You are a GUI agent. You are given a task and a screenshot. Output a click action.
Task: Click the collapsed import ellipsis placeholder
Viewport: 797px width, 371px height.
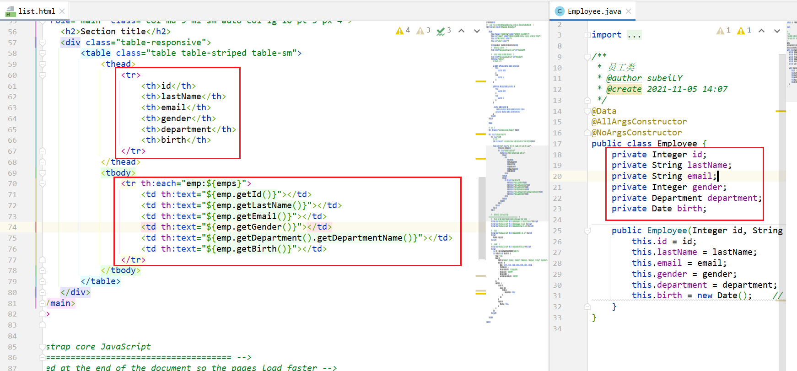tap(634, 35)
